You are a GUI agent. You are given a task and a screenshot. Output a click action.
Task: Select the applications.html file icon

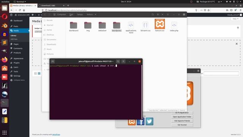131,25
